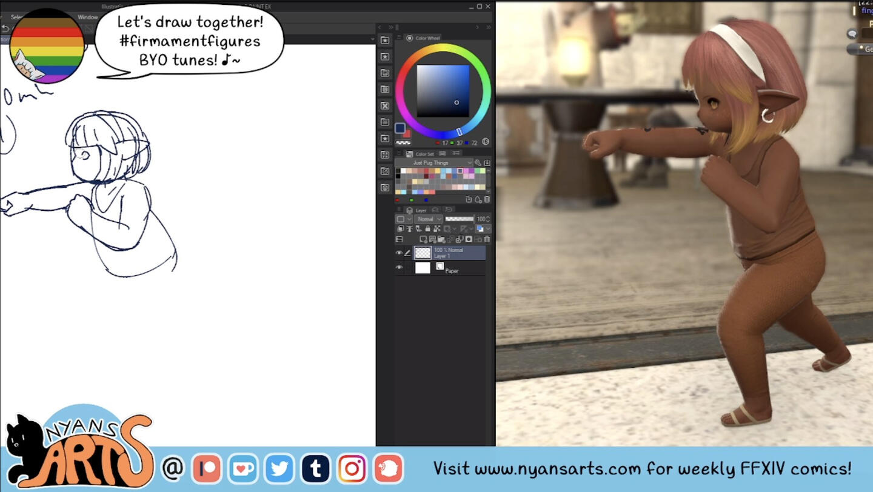Click the color set wrench settings icon
Image resolution: width=873 pixels, height=492 pixels.
click(x=478, y=163)
